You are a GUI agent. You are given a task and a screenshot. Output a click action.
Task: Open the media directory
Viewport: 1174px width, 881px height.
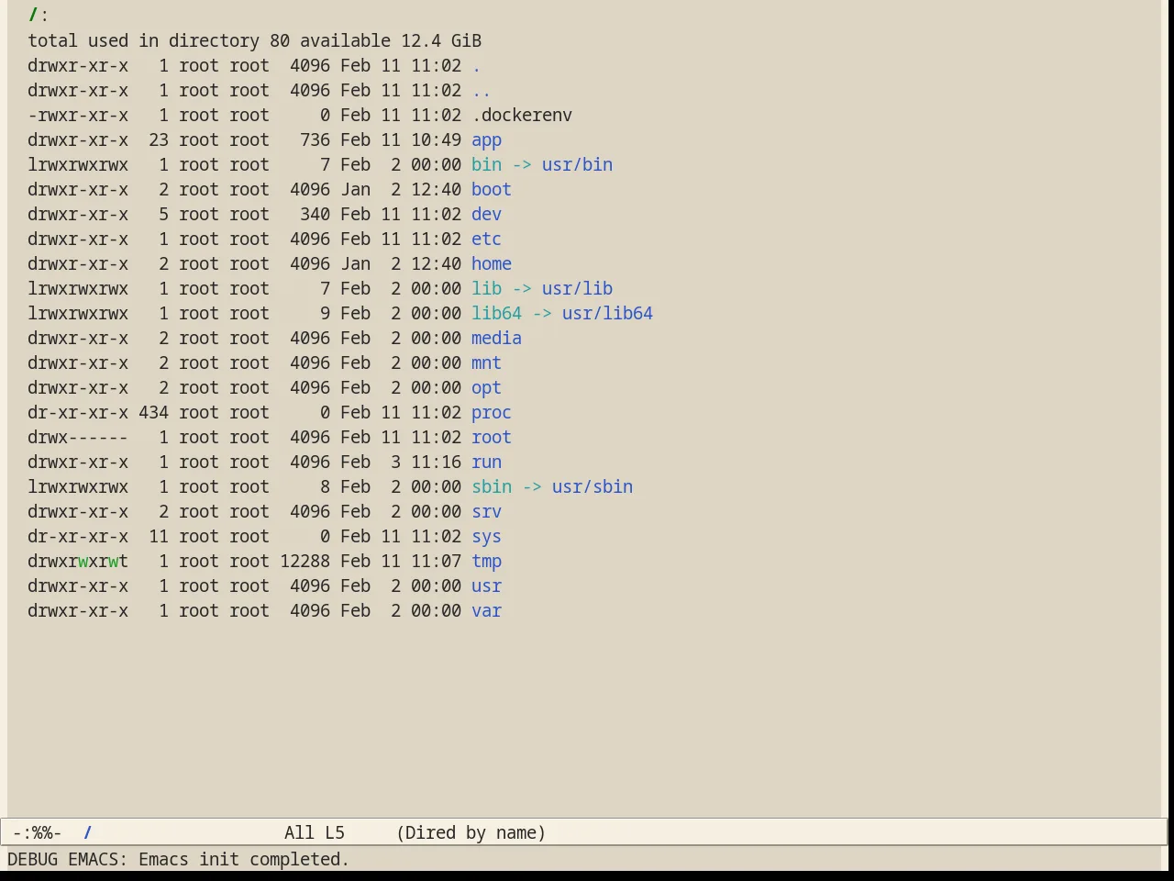click(x=496, y=339)
